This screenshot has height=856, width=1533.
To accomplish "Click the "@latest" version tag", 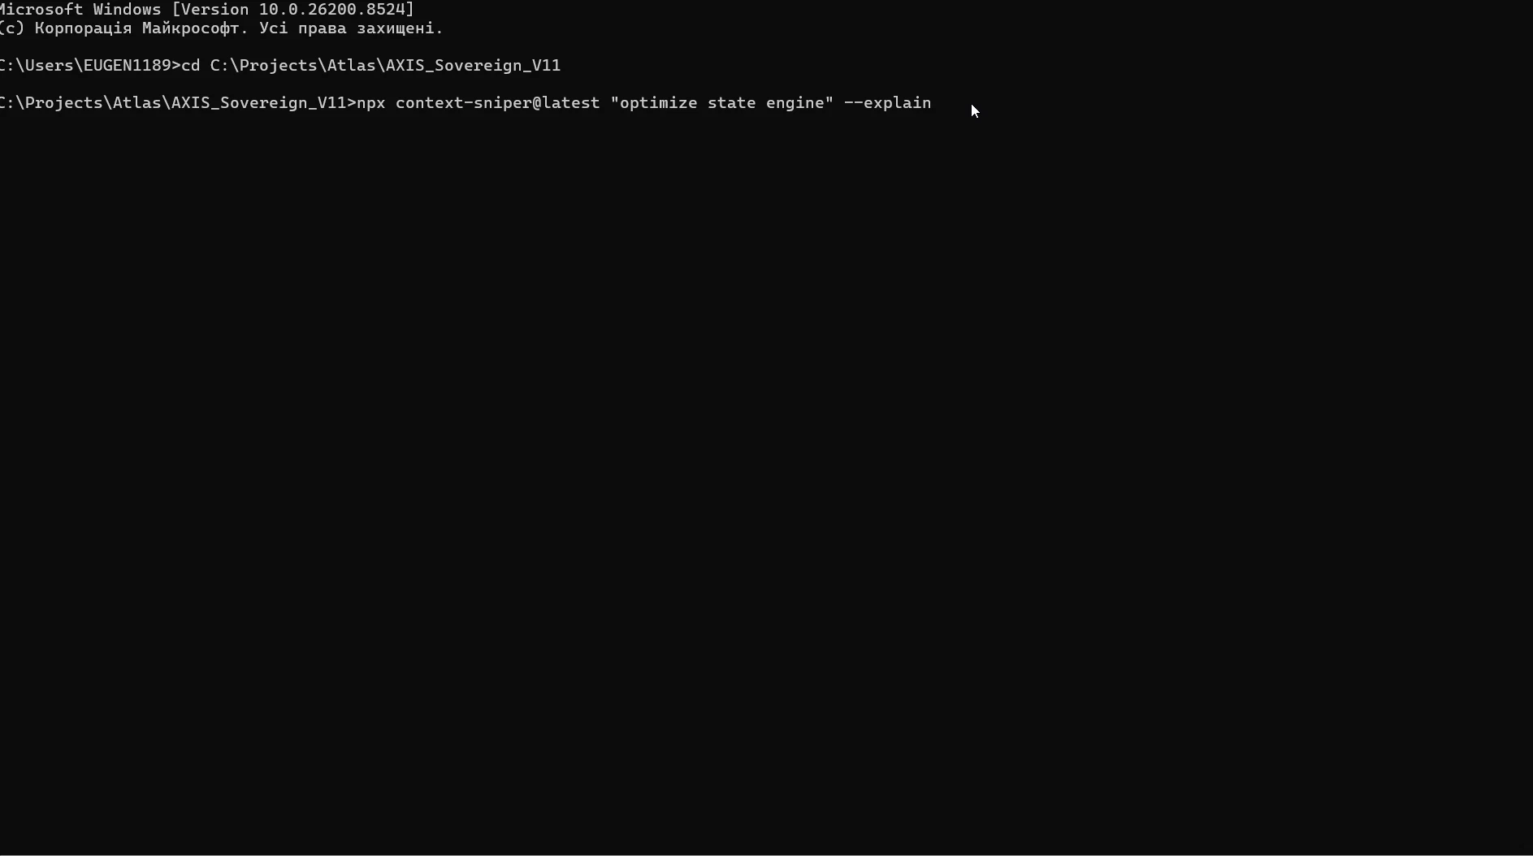I will click(x=566, y=103).
